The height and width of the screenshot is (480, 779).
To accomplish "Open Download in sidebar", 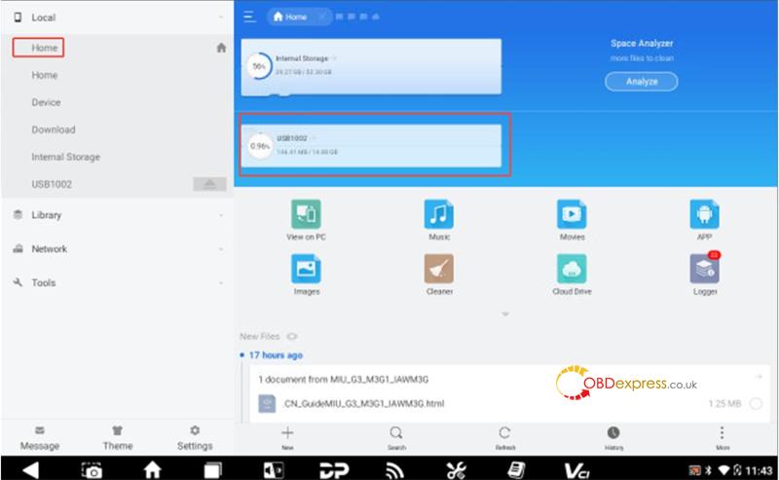I will pyautogui.click(x=54, y=129).
